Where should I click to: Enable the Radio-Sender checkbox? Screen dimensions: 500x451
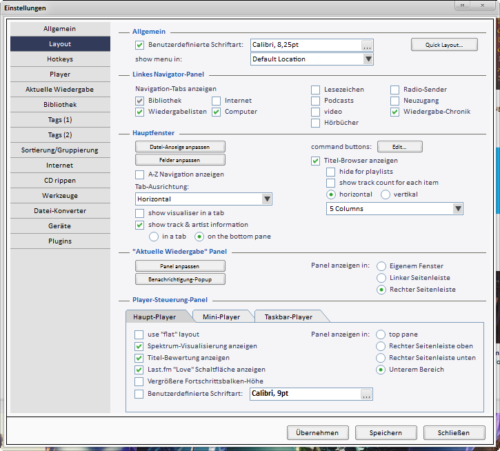pyautogui.click(x=394, y=90)
